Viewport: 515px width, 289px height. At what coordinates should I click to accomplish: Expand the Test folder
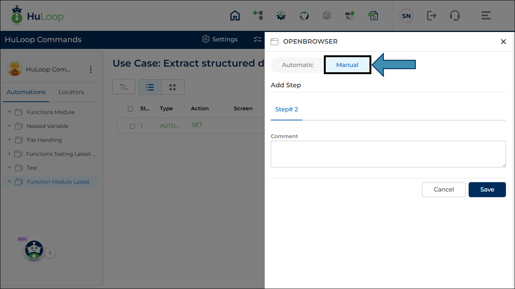(x=9, y=167)
